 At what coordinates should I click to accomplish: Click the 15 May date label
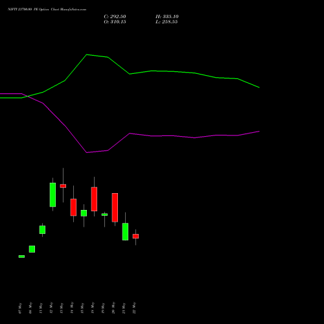pos(82,308)
